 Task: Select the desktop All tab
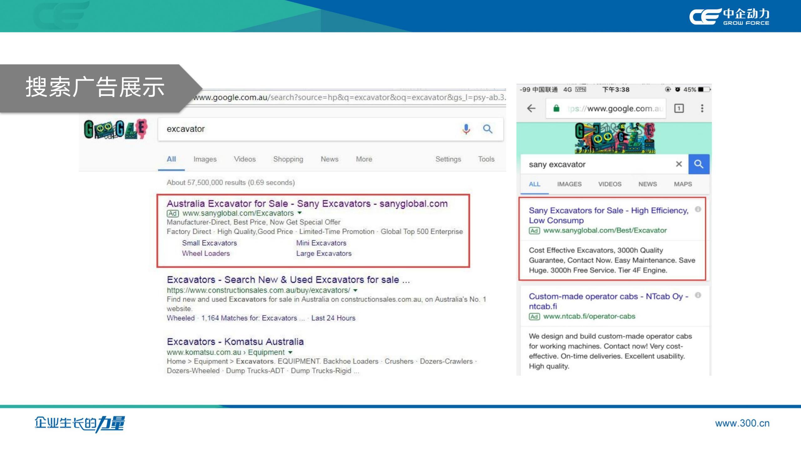pos(171,159)
